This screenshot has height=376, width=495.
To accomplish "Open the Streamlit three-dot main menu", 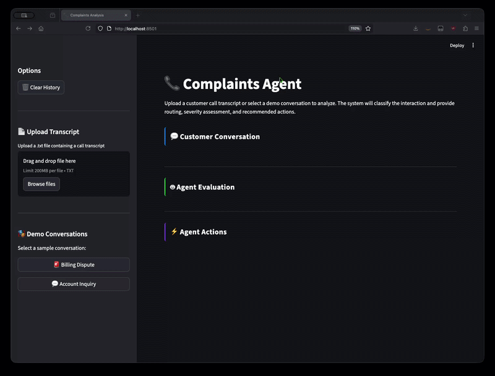I will coord(473,45).
